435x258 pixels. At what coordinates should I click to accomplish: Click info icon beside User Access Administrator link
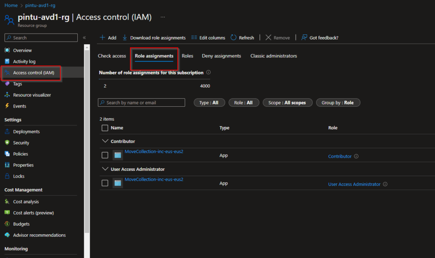click(x=385, y=184)
